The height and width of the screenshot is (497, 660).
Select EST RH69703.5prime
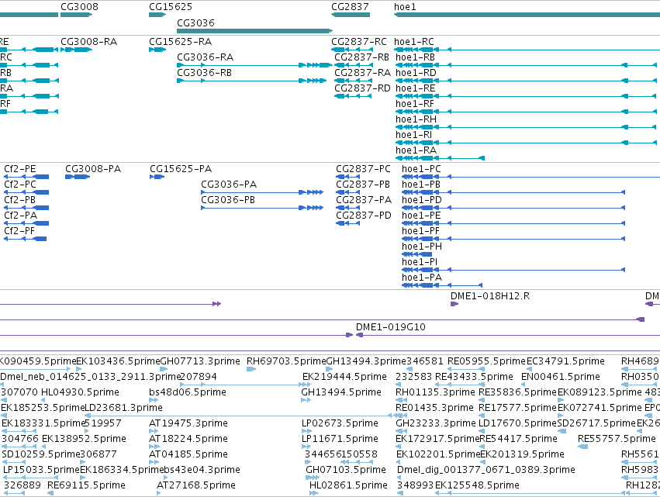click(x=286, y=361)
